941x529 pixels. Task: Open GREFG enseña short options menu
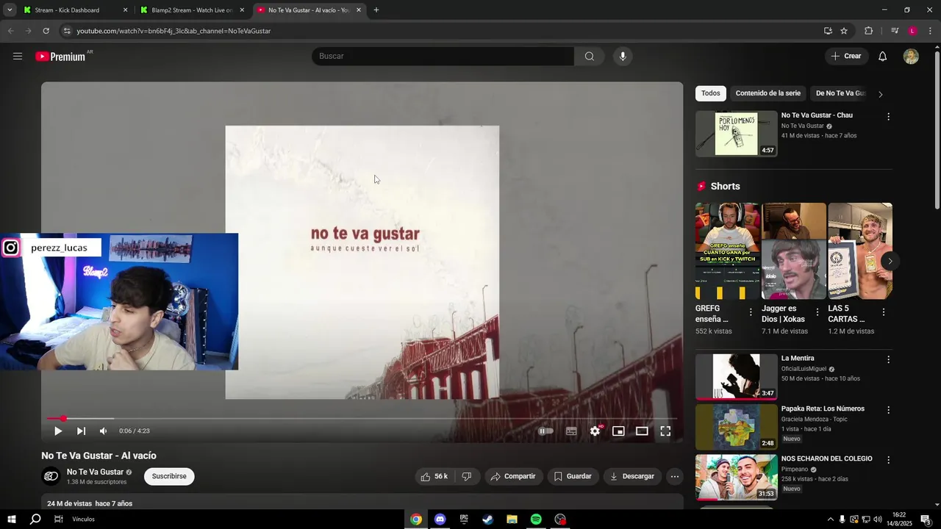[x=751, y=312]
